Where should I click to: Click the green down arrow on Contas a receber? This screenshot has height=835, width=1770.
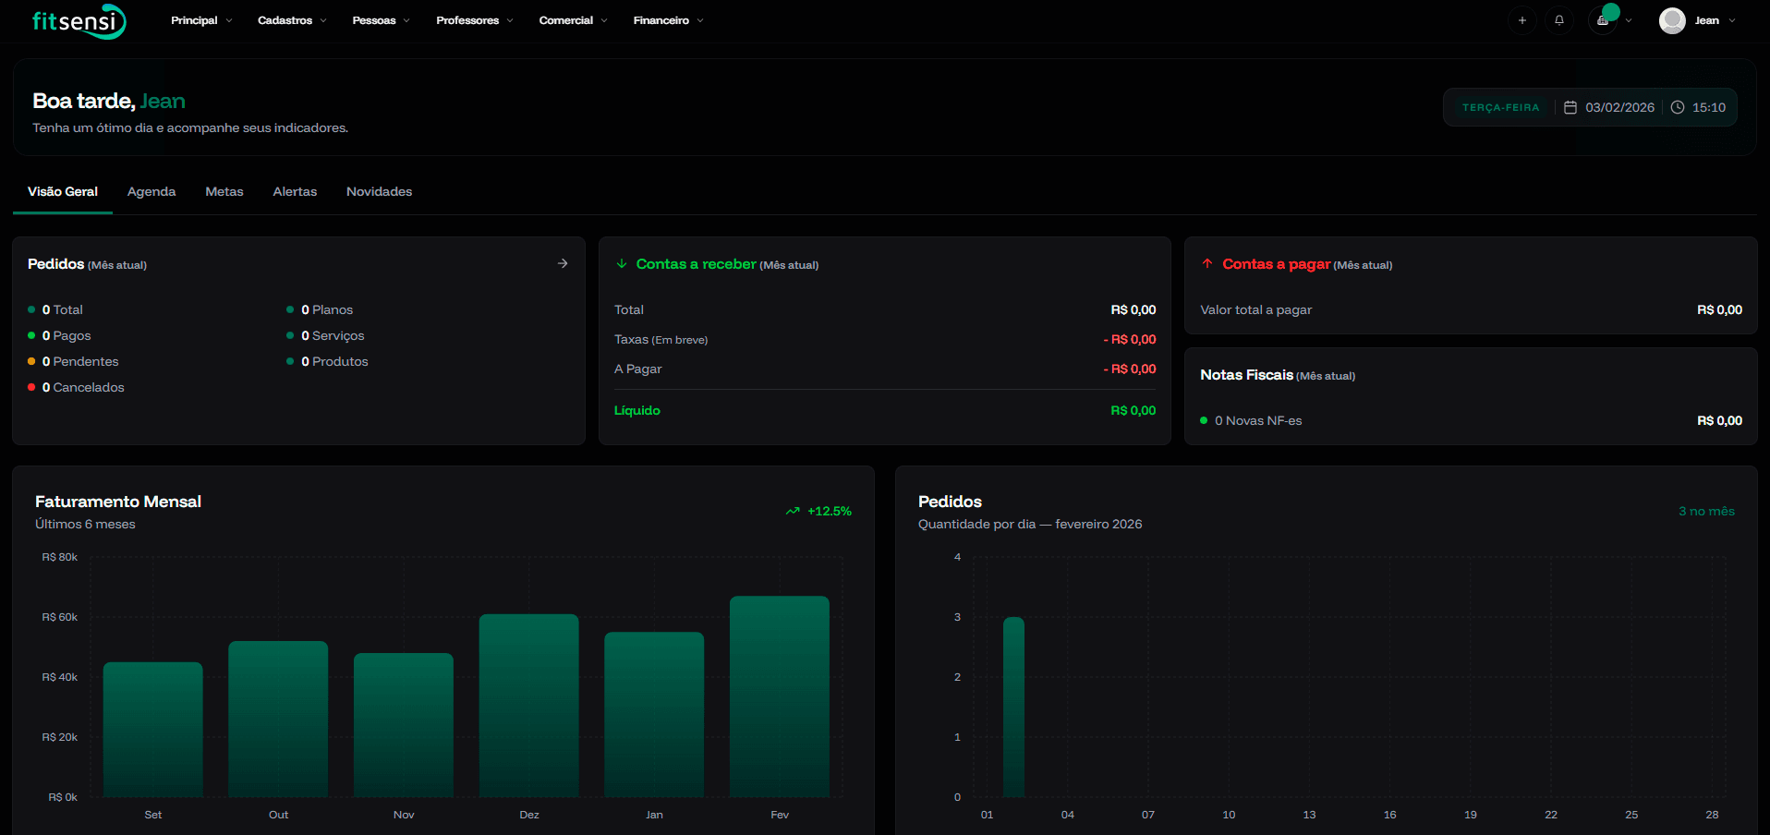[x=620, y=264]
